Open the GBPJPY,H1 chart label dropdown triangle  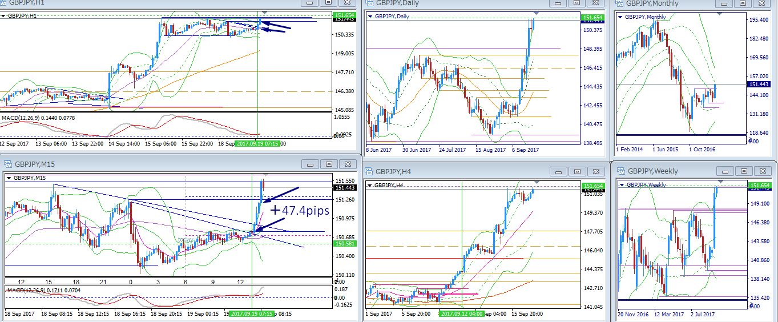click(3, 15)
